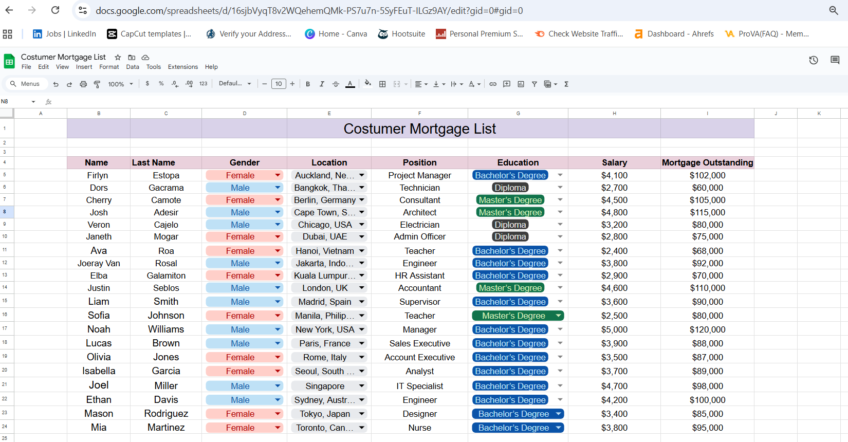This screenshot has width=848, height=442.
Task: Toggle strikethrough formatting
Action: click(336, 84)
